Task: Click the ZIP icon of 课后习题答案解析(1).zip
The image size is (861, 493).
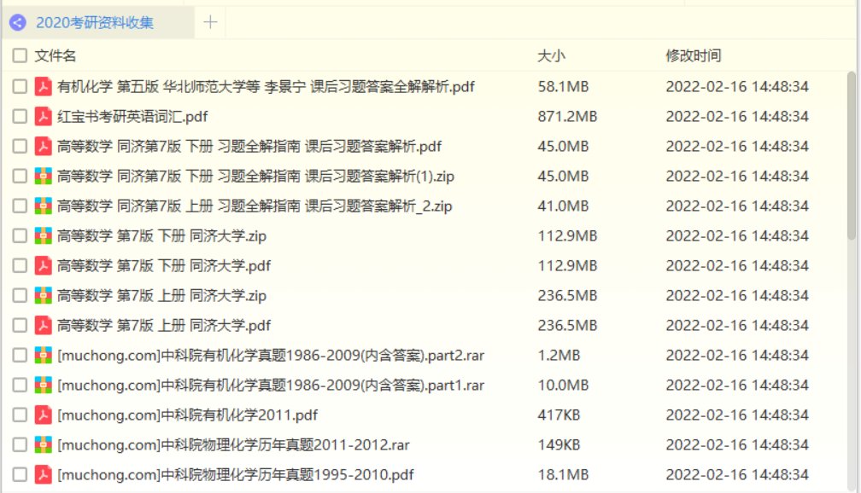Action: click(x=41, y=176)
